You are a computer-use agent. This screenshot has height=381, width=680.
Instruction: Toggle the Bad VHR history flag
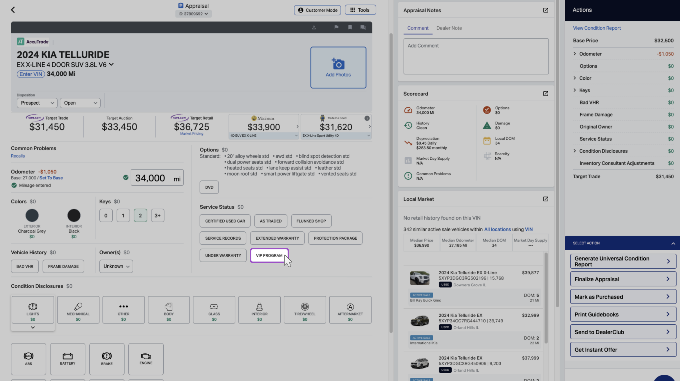click(x=25, y=266)
